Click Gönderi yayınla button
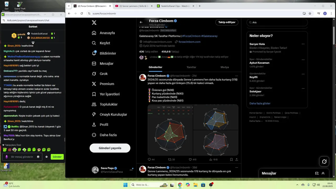 110,148
